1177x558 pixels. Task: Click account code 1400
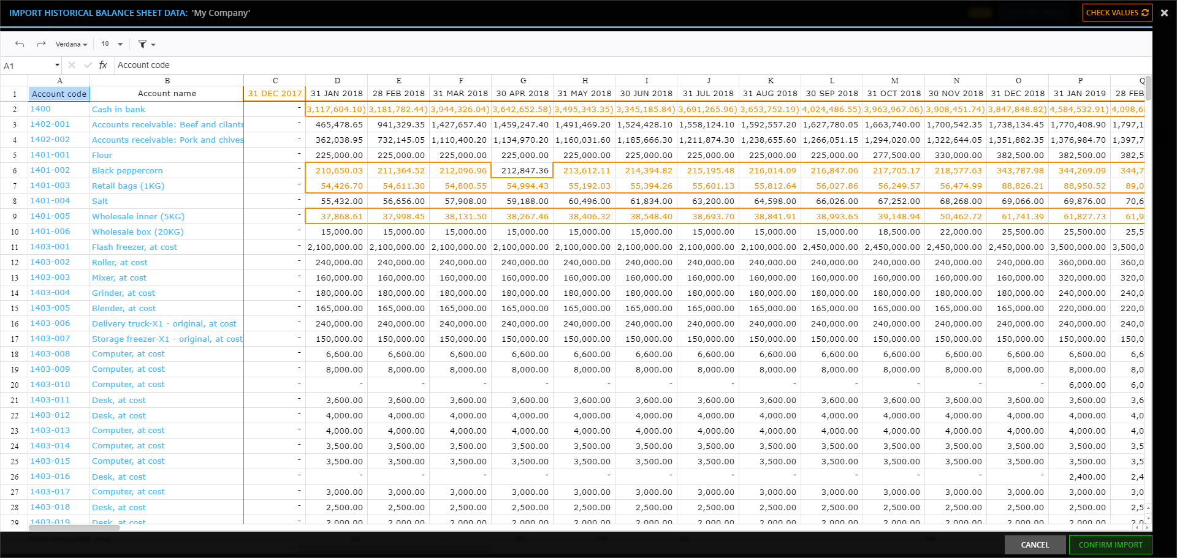(59, 109)
